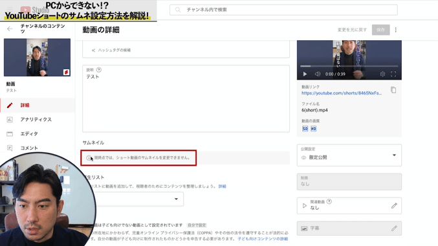Click 変更を元に戻す undo changes
This screenshot has height=246, width=438.
point(352,30)
